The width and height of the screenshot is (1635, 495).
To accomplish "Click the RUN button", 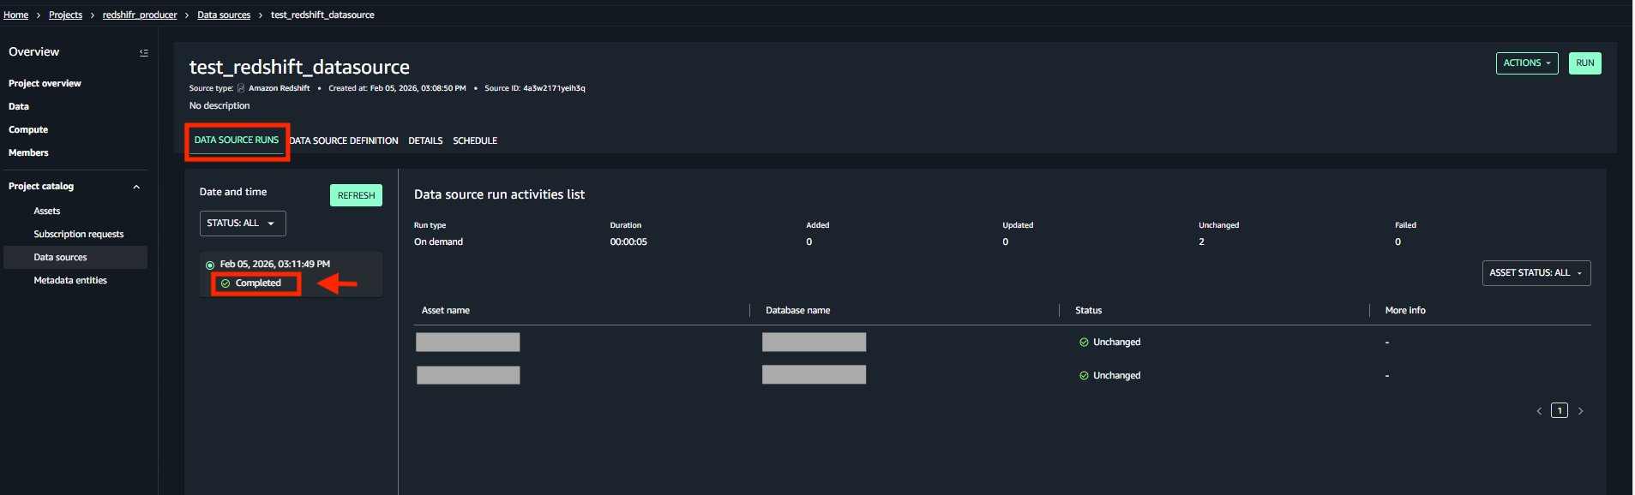I will tap(1585, 63).
